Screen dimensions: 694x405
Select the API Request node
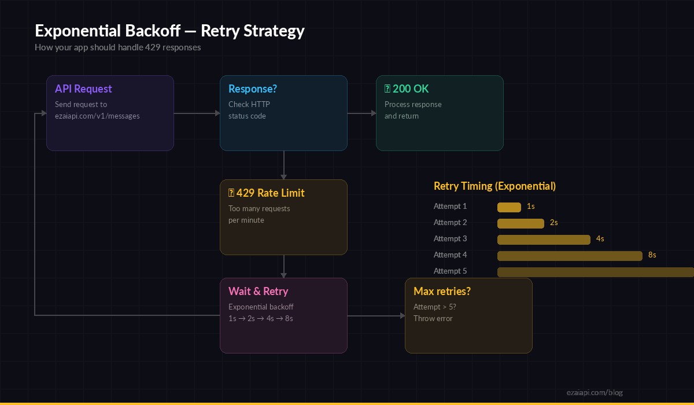click(110, 112)
